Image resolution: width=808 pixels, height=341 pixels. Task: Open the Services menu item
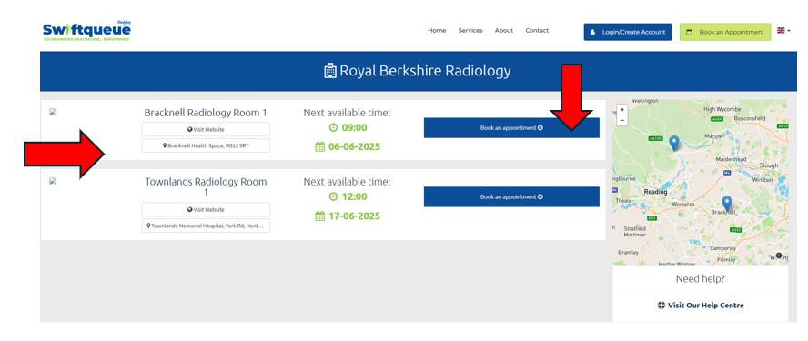coord(470,30)
